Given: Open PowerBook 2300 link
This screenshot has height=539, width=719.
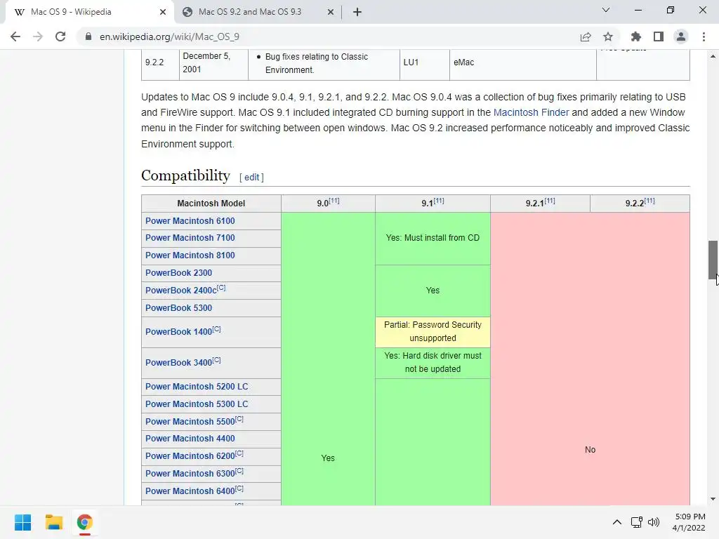Looking at the screenshot, I should (x=178, y=273).
